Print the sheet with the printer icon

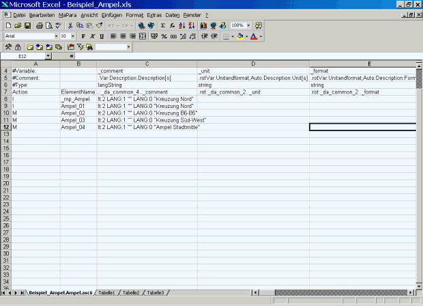tap(40, 26)
